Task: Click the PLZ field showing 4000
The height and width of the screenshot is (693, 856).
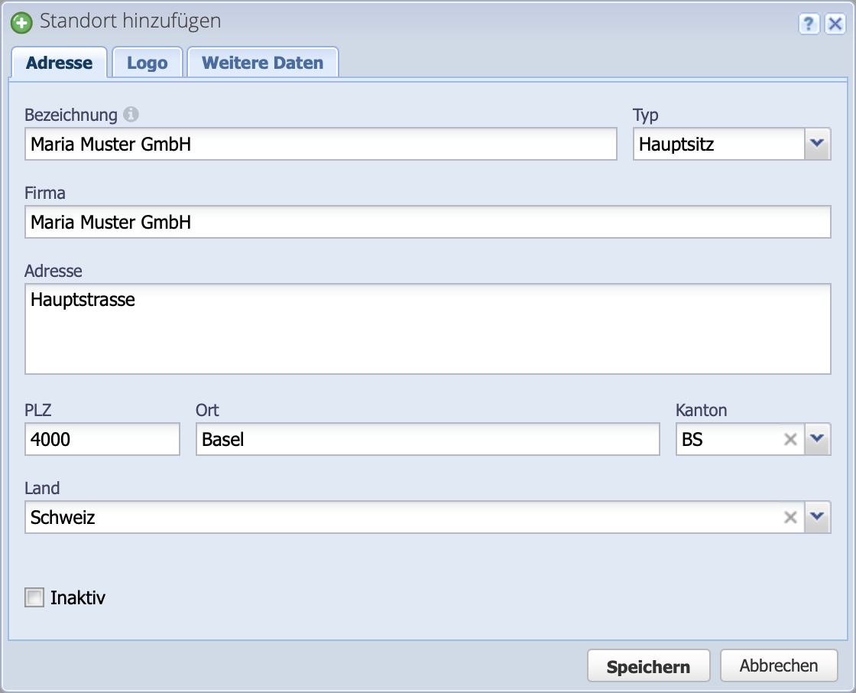Action: pos(102,439)
